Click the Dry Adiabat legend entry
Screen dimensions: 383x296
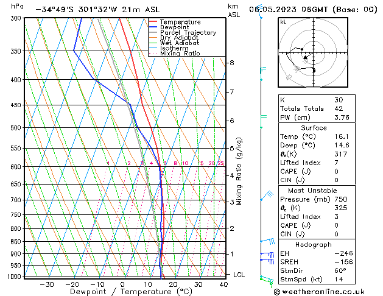click(179, 38)
